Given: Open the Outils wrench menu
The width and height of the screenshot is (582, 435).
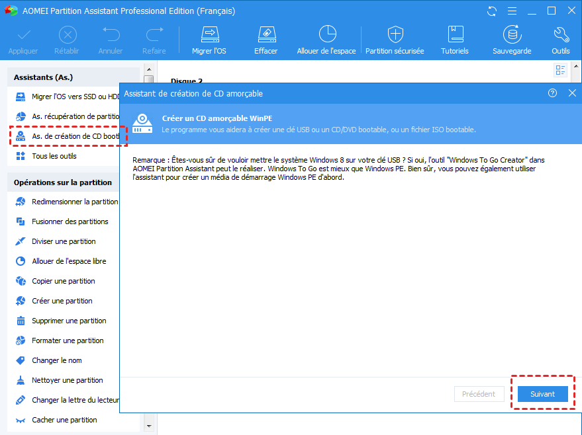Looking at the screenshot, I should (x=561, y=40).
